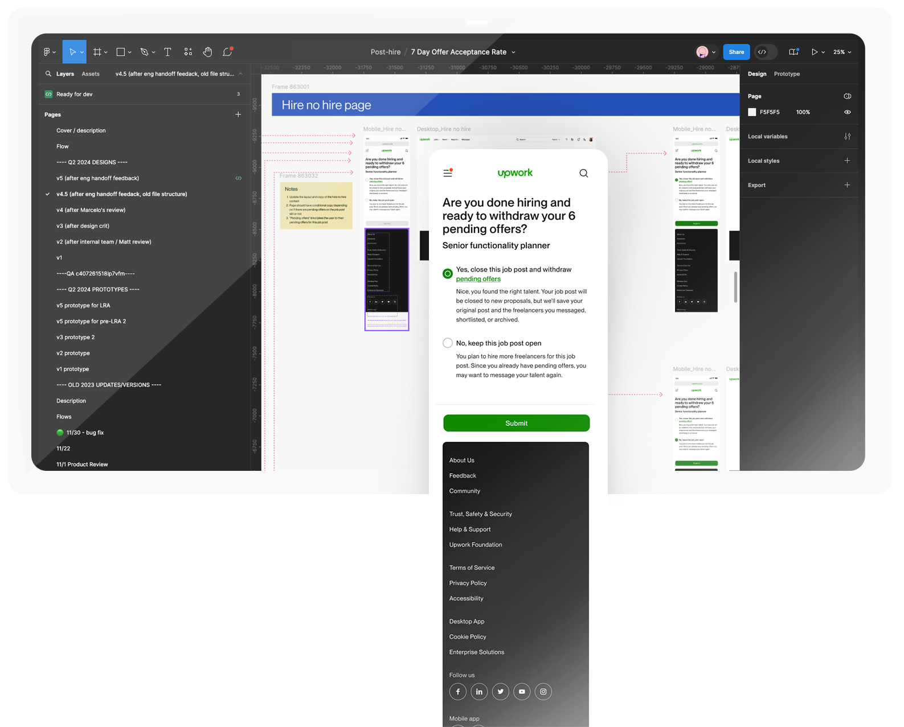The width and height of the screenshot is (904, 727).
Task: Switch to the Prototype tab
Action: tap(787, 74)
